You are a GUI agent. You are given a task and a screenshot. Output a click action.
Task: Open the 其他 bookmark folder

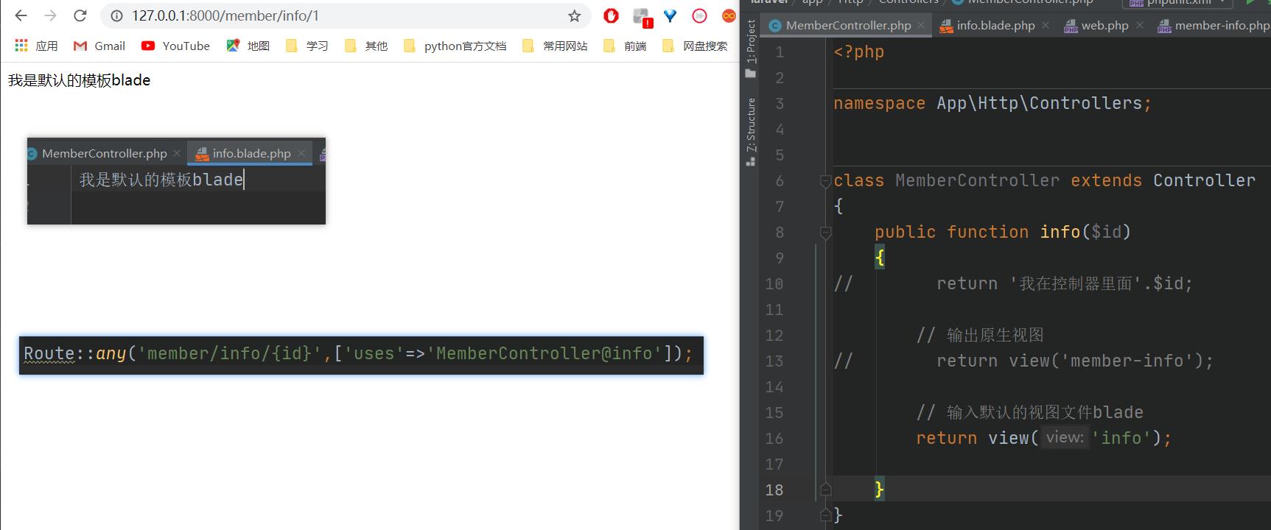(x=366, y=46)
